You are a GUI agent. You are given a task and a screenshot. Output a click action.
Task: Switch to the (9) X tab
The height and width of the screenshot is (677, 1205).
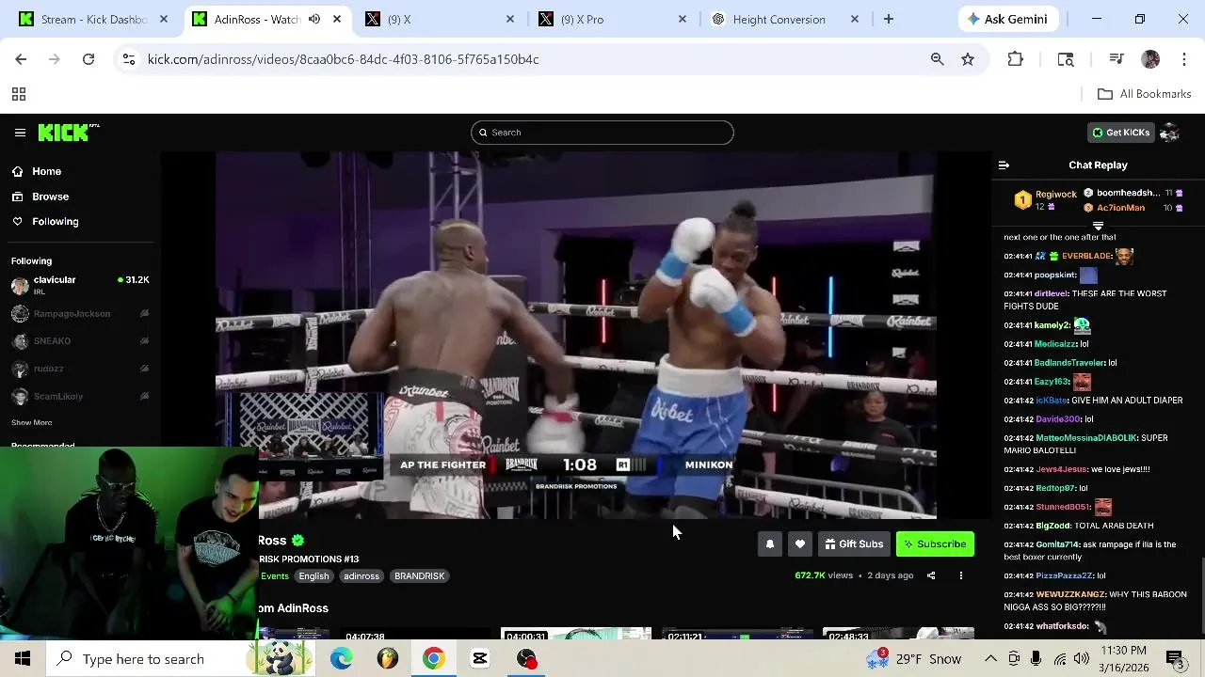tap(438, 19)
